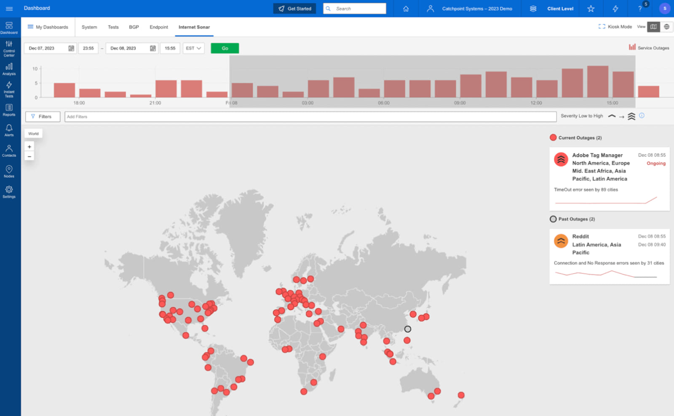Click the gray unfilled map marker near Taiwan

tap(408, 329)
